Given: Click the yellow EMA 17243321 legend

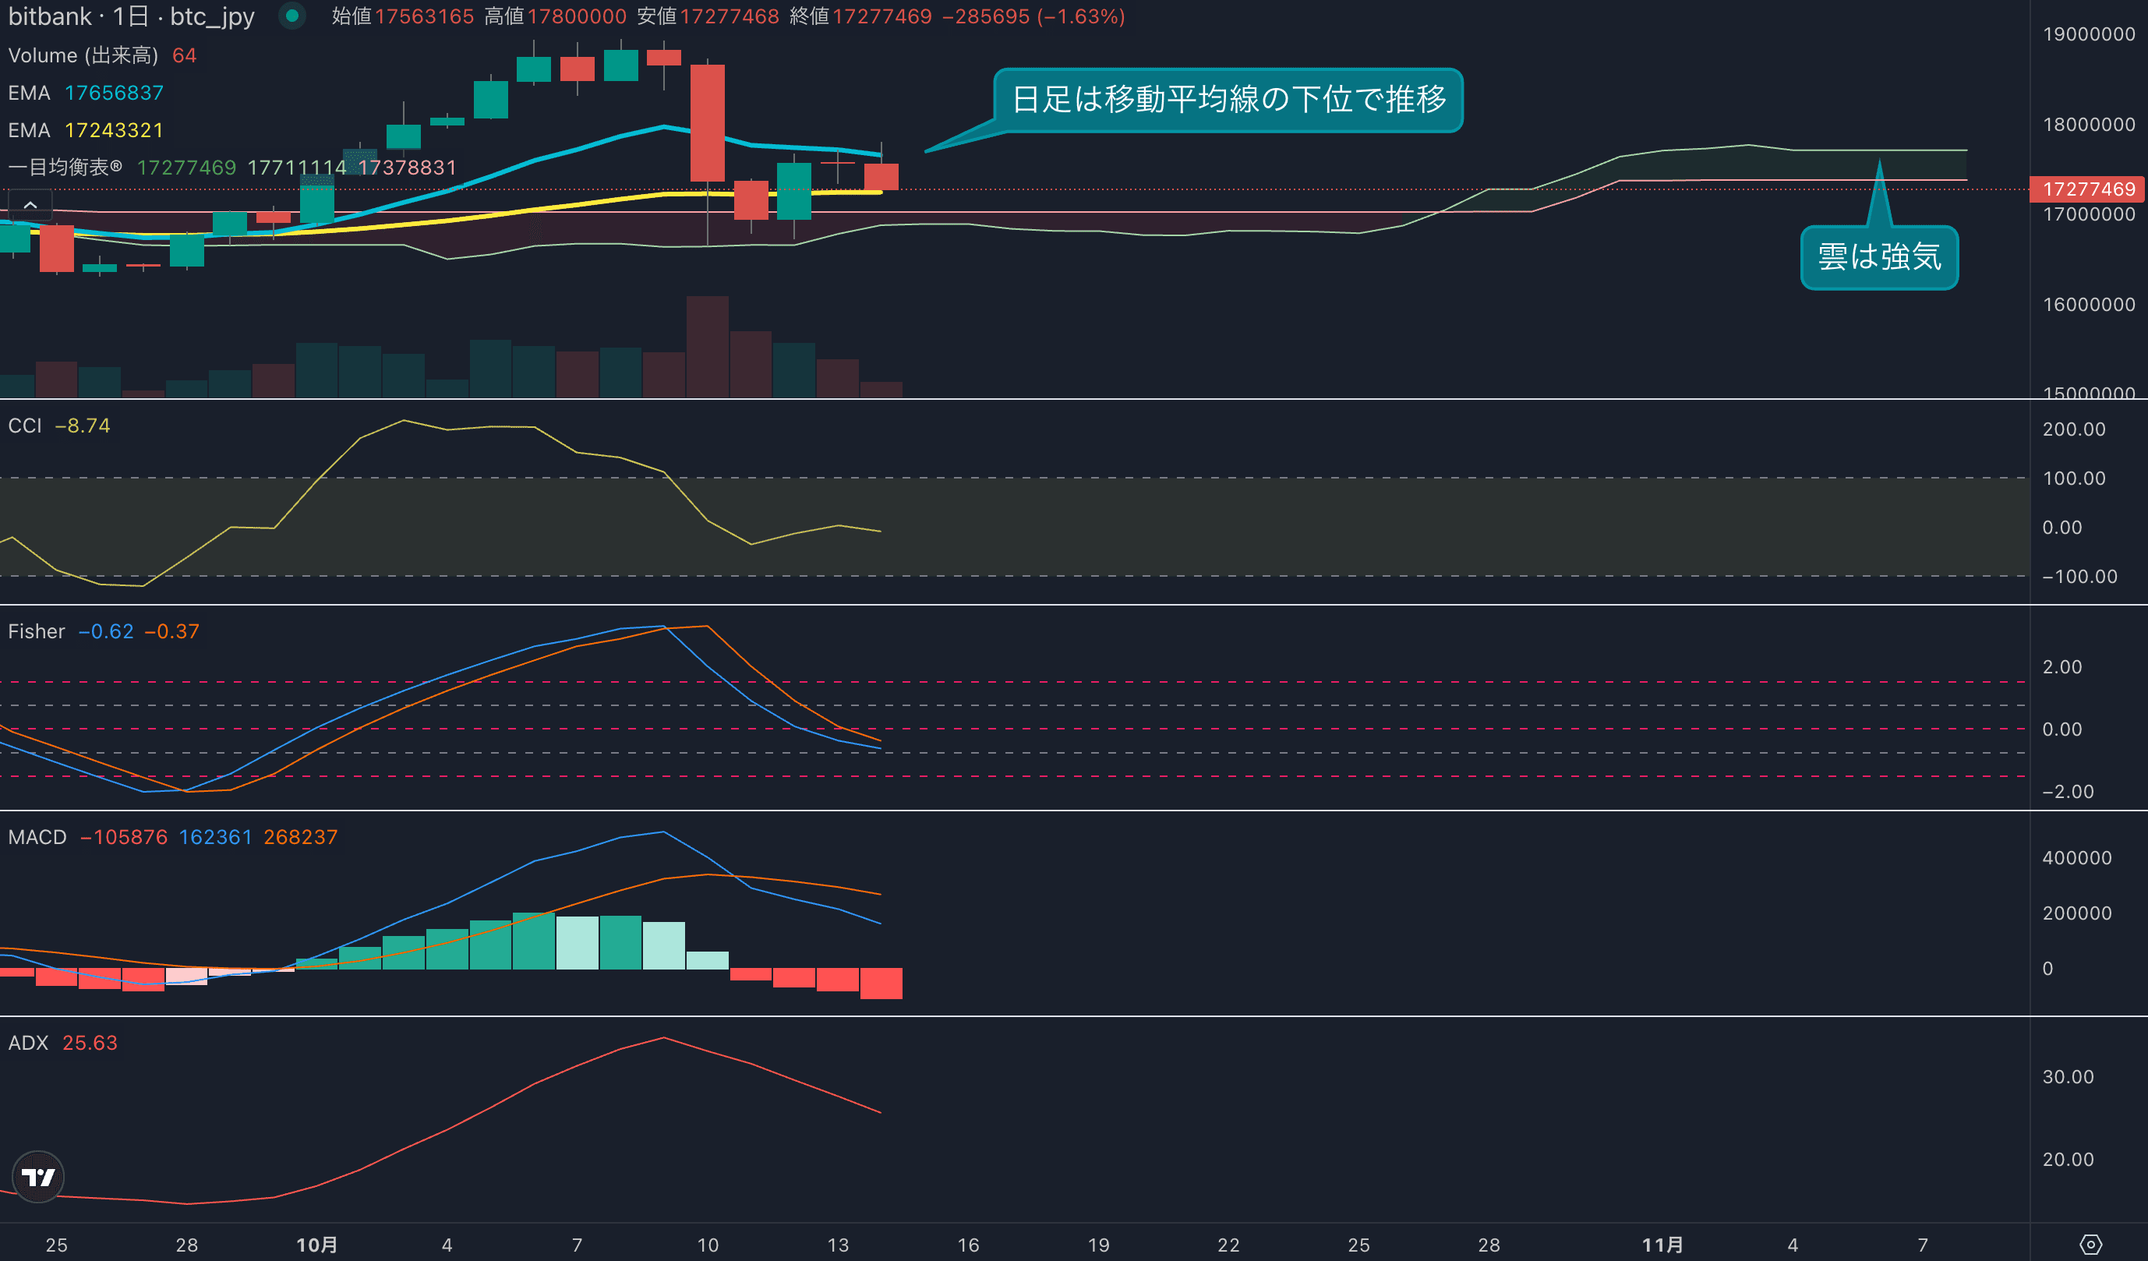Looking at the screenshot, I should click(x=113, y=129).
